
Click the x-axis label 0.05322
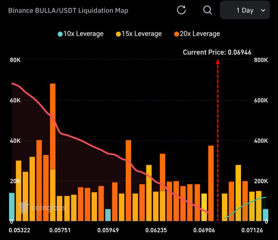(x=20, y=231)
